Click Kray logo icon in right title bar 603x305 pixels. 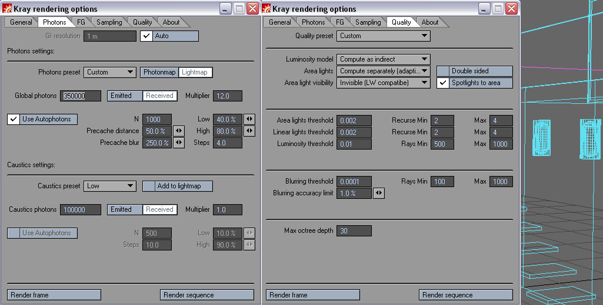pyautogui.click(x=266, y=8)
